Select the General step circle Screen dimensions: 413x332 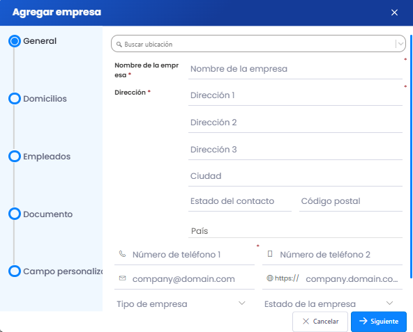pyautogui.click(x=15, y=41)
